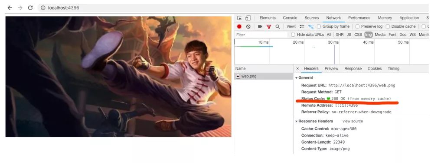Filter requests by WS
This screenshot has height=163, width=441.
click(x=412, y=35)
